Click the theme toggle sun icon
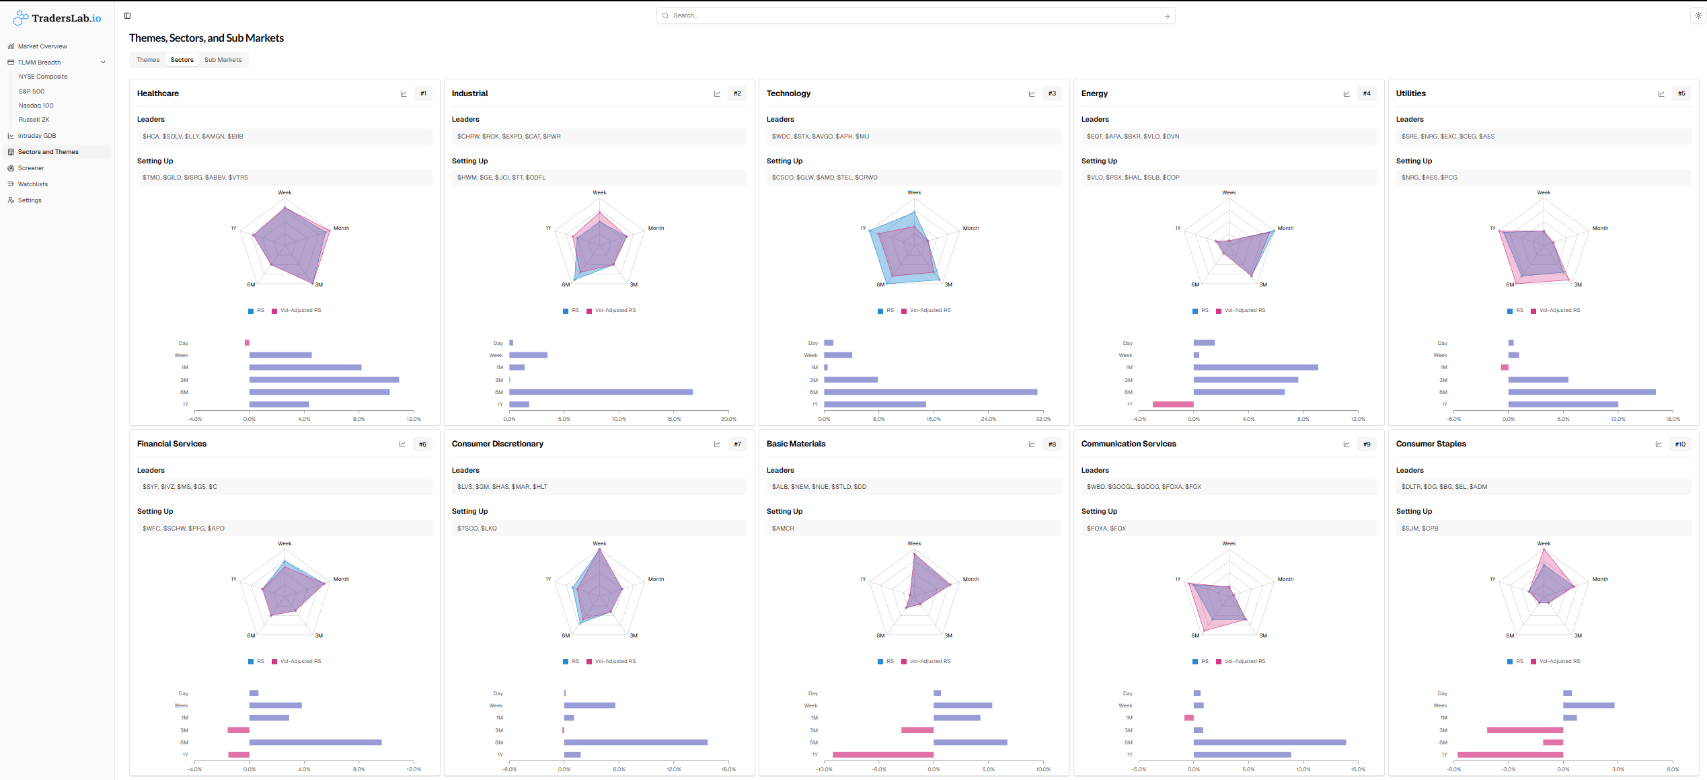The width and height of the screenshot is (1707, 780). (x=1698, y=15)
